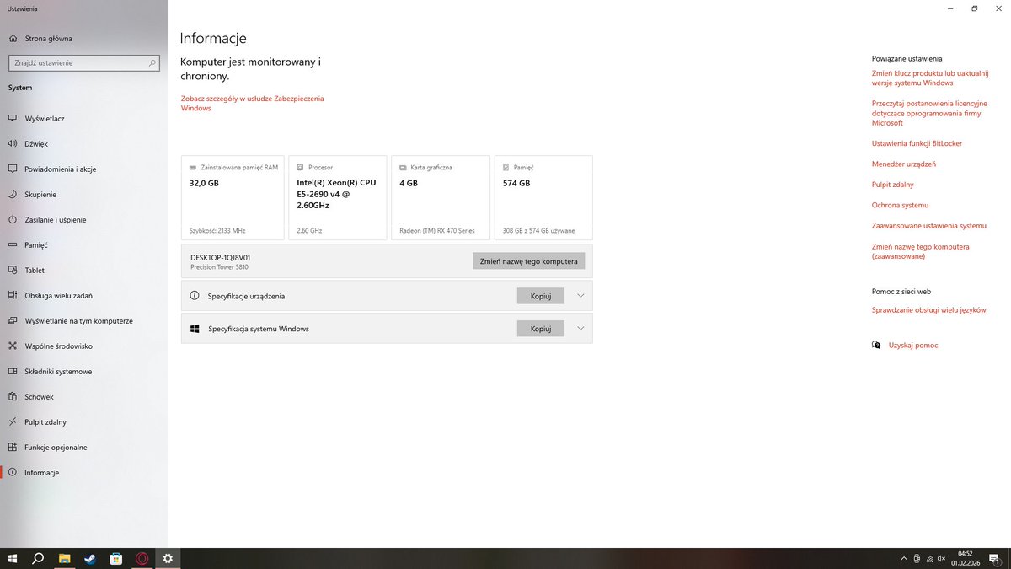
Task: Open Sprawdzanie obsługi wielu języków link
Action: (x=928, y=310)
